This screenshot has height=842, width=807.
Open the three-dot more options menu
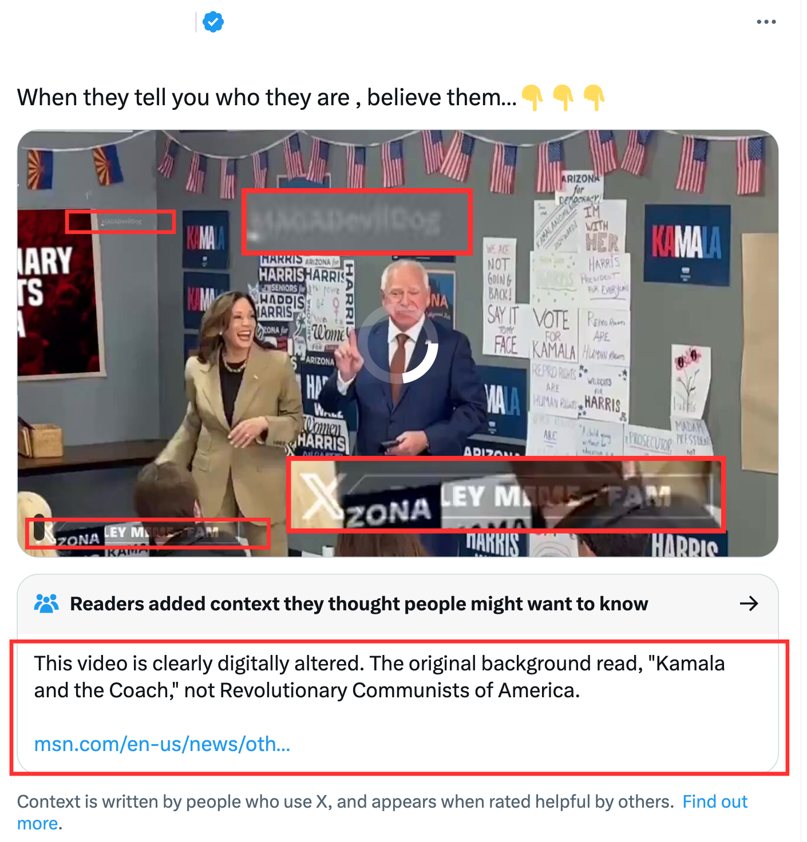(x=766, y=22)
